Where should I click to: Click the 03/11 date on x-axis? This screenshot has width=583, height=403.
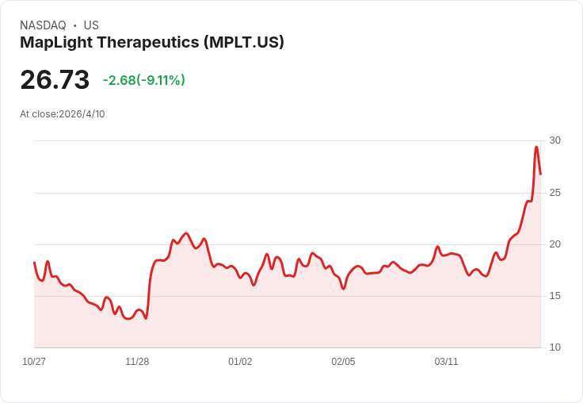[446, 362]
